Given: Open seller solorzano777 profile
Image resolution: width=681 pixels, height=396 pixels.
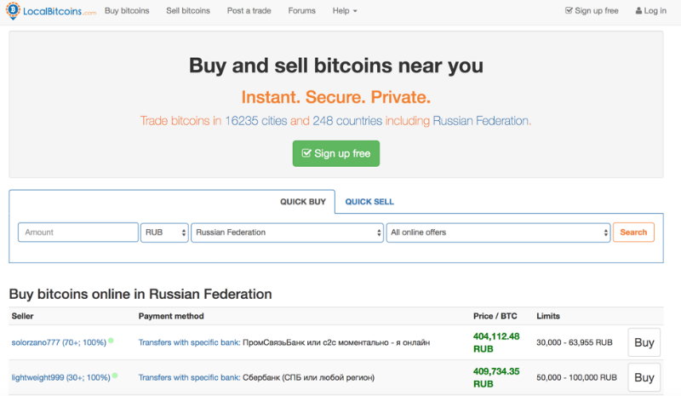Looking at the screenshot, I should pos(59,342).
